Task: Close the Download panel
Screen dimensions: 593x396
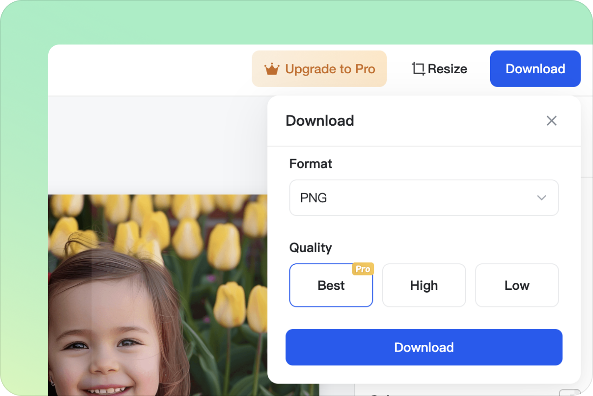Action: [551, 121]
